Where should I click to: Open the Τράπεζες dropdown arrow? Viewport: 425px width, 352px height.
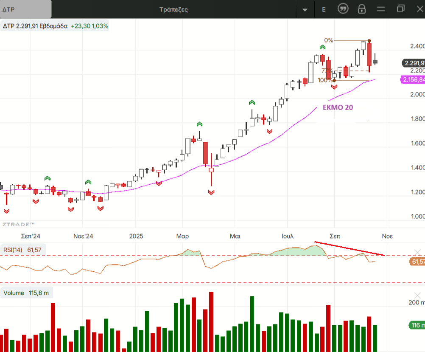305,9
